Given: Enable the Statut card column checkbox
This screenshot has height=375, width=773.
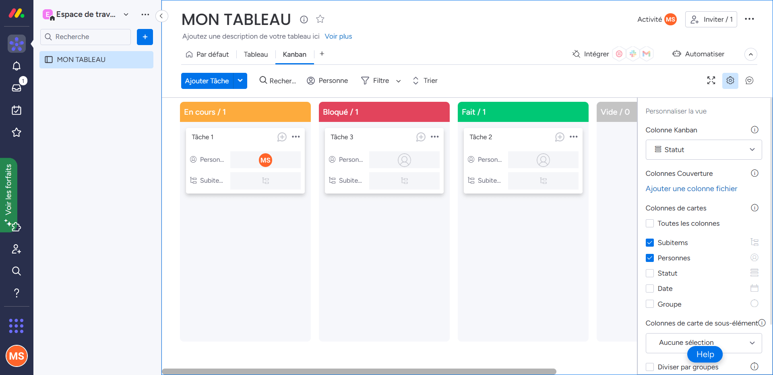Looking at the screenshot, I should [649, 273].
